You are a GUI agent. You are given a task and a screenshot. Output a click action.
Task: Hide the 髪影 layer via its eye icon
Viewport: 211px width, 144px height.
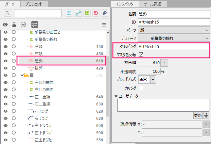pyautogui.click(x=6, y=61)
